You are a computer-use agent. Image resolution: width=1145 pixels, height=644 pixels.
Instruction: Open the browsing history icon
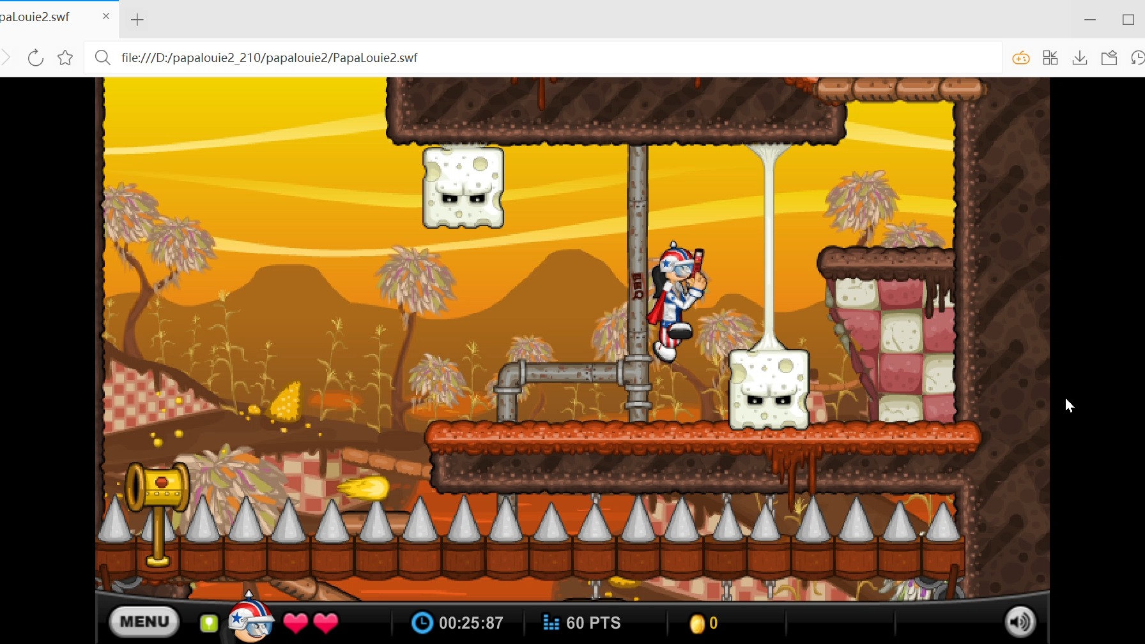pos(1138,58)
